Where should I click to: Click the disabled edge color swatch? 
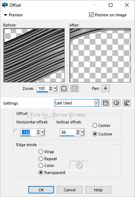pos(79,165)
